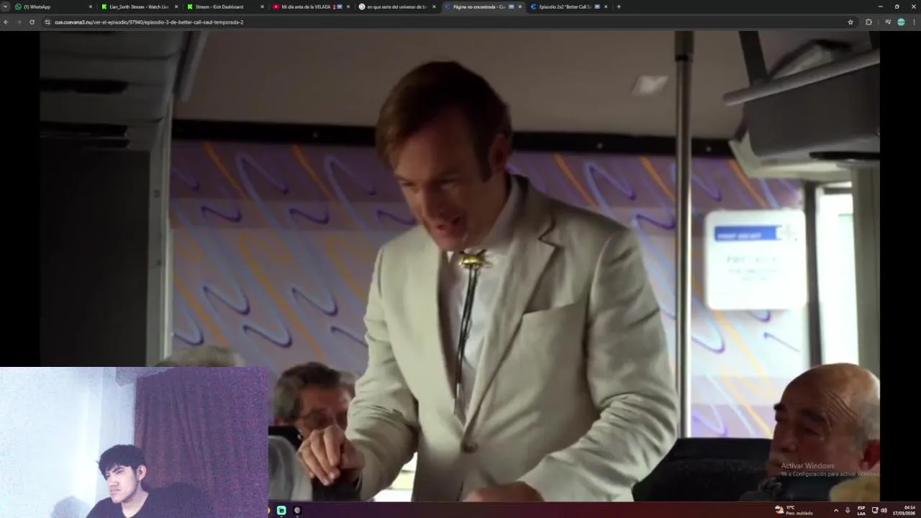This screenshot has width=921, height=518.
Task: Go forward to the next page
Action: (x=19, y=22)
